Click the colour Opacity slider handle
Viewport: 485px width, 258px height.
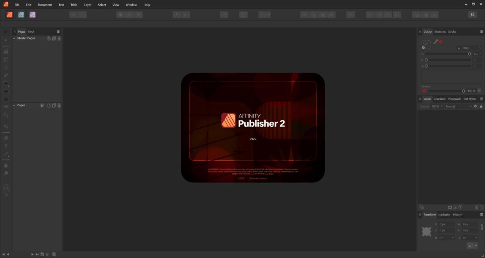[464, 91]
